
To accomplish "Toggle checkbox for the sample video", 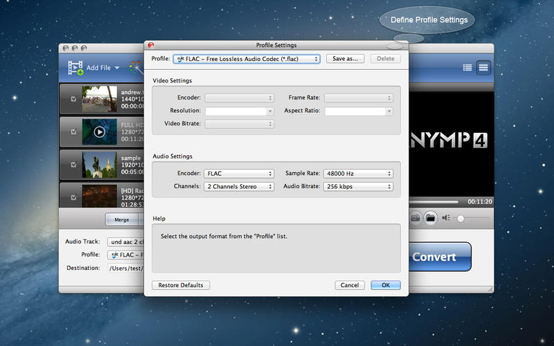I will pos(73,164).
